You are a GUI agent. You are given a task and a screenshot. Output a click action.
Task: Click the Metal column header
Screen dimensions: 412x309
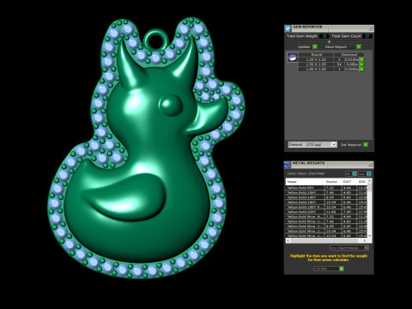(x=305, y=182)
